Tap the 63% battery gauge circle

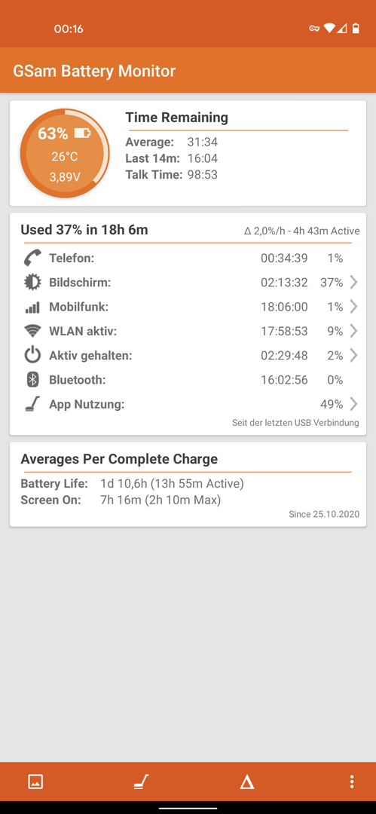[x=65, y=154]
